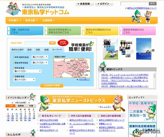Click the pink Tokyo ward map
164x137 pixels.
point(72,68)
